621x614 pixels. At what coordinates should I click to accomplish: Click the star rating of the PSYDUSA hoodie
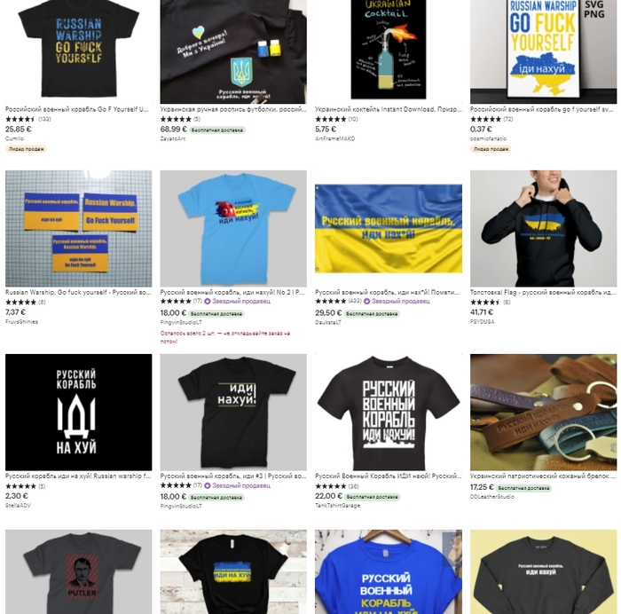(485, 303)
